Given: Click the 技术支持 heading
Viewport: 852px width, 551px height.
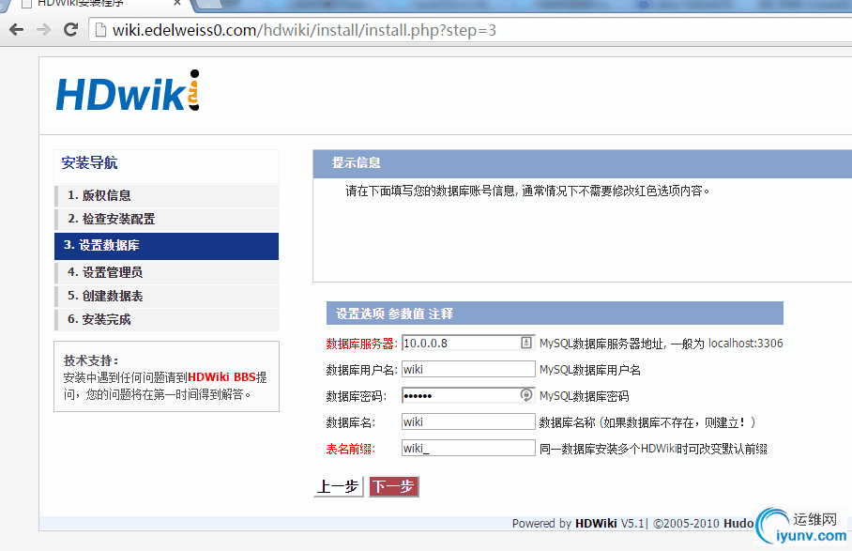Looking at the screenshot, I should coord(91,360).
